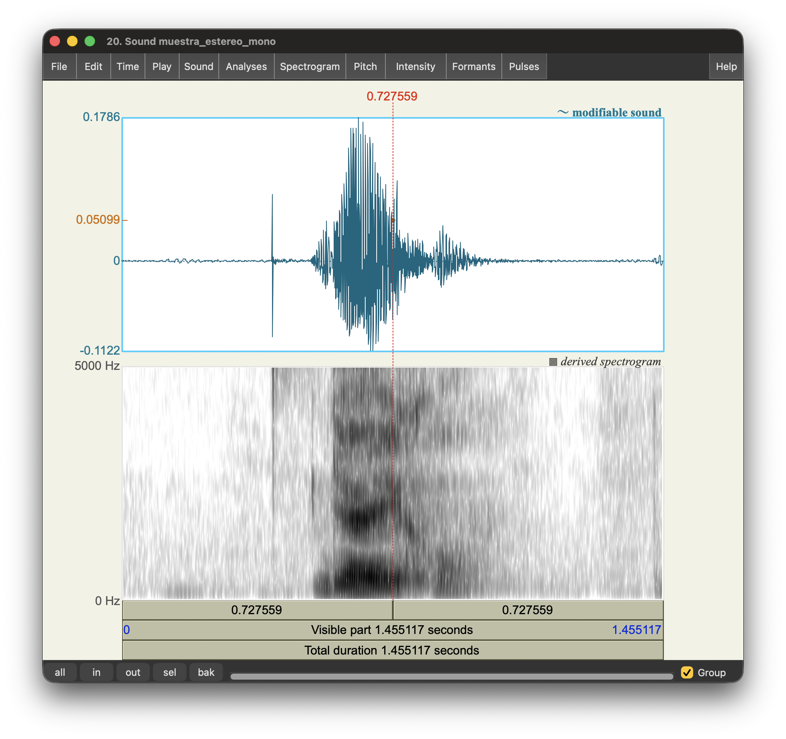Toggle the Group checkbox
786x739 pixels.
687,672
